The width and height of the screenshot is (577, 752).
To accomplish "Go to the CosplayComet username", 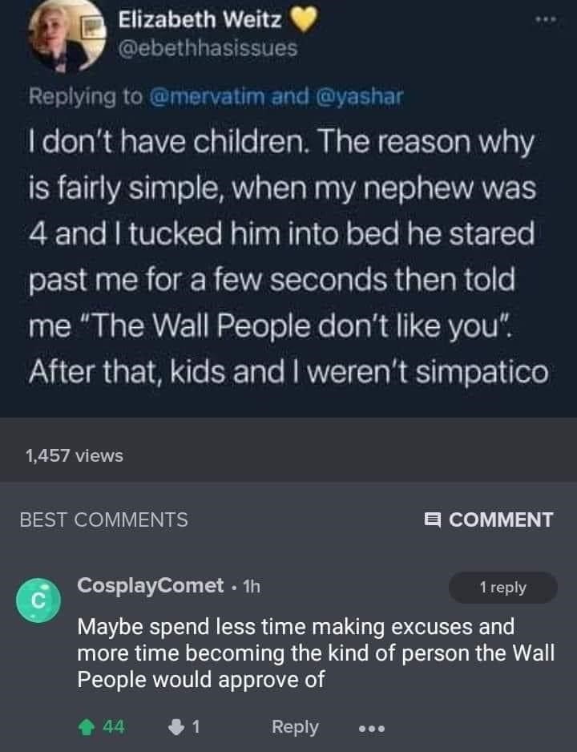I will tap(150, 586).
